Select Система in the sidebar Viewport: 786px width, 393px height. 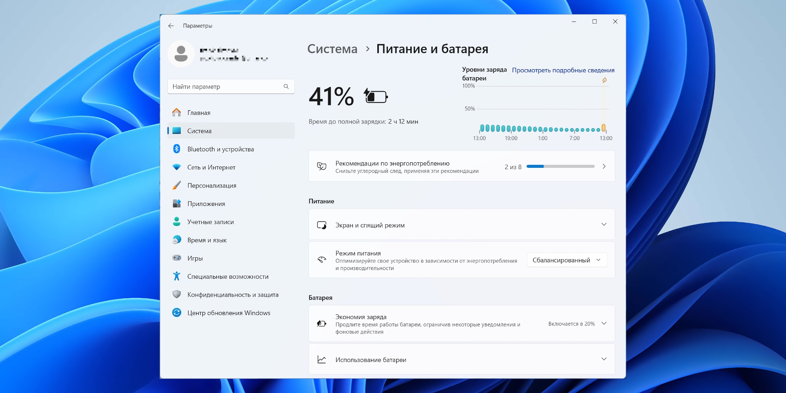click(231, 130)
